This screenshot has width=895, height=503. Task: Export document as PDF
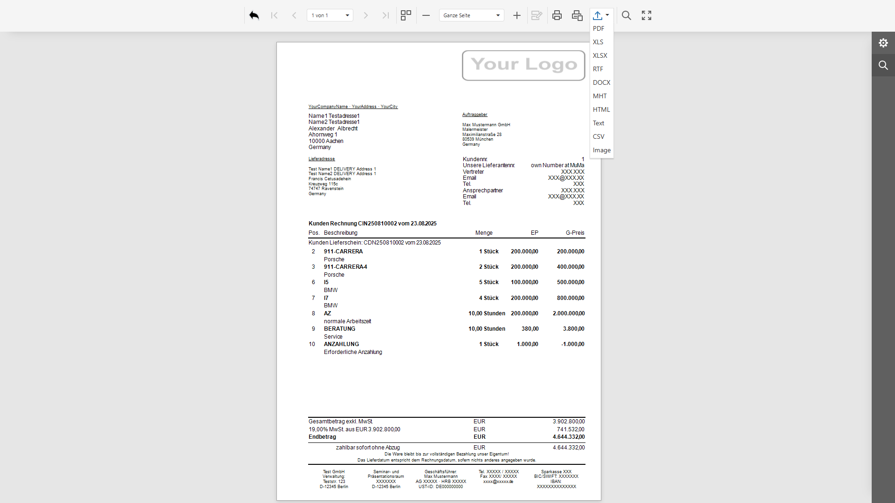point(599,28)
